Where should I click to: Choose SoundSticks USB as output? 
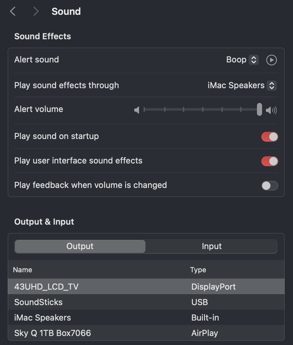pyautogui.click(x=39, y=302)
